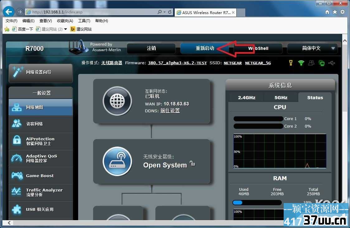Go back with the browser back arrow
The width and height of the screenshot is (350, 228).
point(8,12)
